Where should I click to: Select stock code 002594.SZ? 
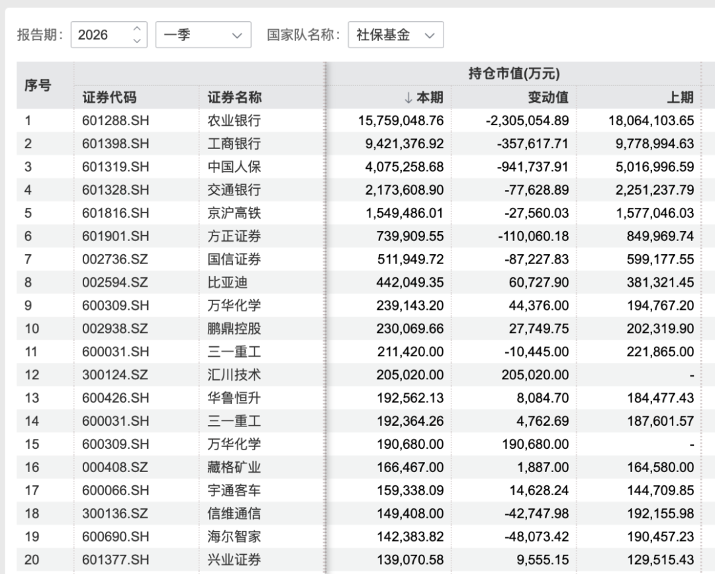(115, 282)
